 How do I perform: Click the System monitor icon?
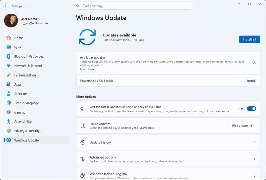coord(8,47)
